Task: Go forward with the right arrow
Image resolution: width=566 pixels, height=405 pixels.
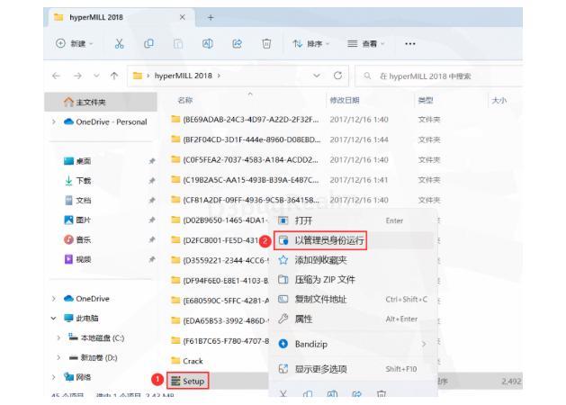Action: pos(77,76)
